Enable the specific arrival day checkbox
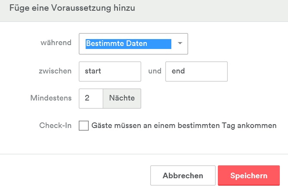This screenshot has height=192, width=288. click(84, 126)
